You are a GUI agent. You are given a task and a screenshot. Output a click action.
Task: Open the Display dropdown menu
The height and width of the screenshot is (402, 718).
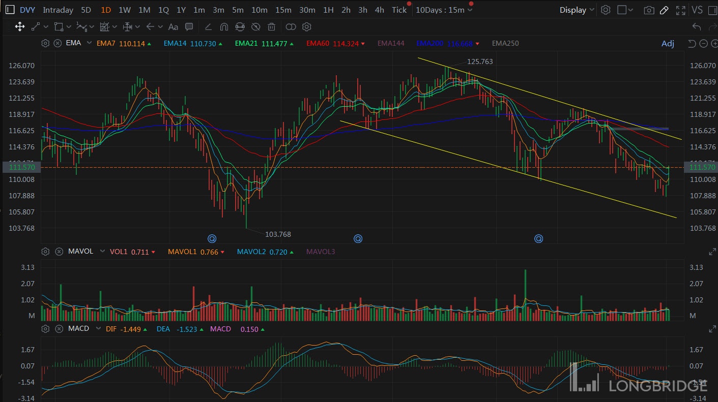[577, 10]
